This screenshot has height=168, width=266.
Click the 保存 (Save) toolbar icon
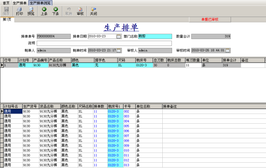[x=6, y=11]
